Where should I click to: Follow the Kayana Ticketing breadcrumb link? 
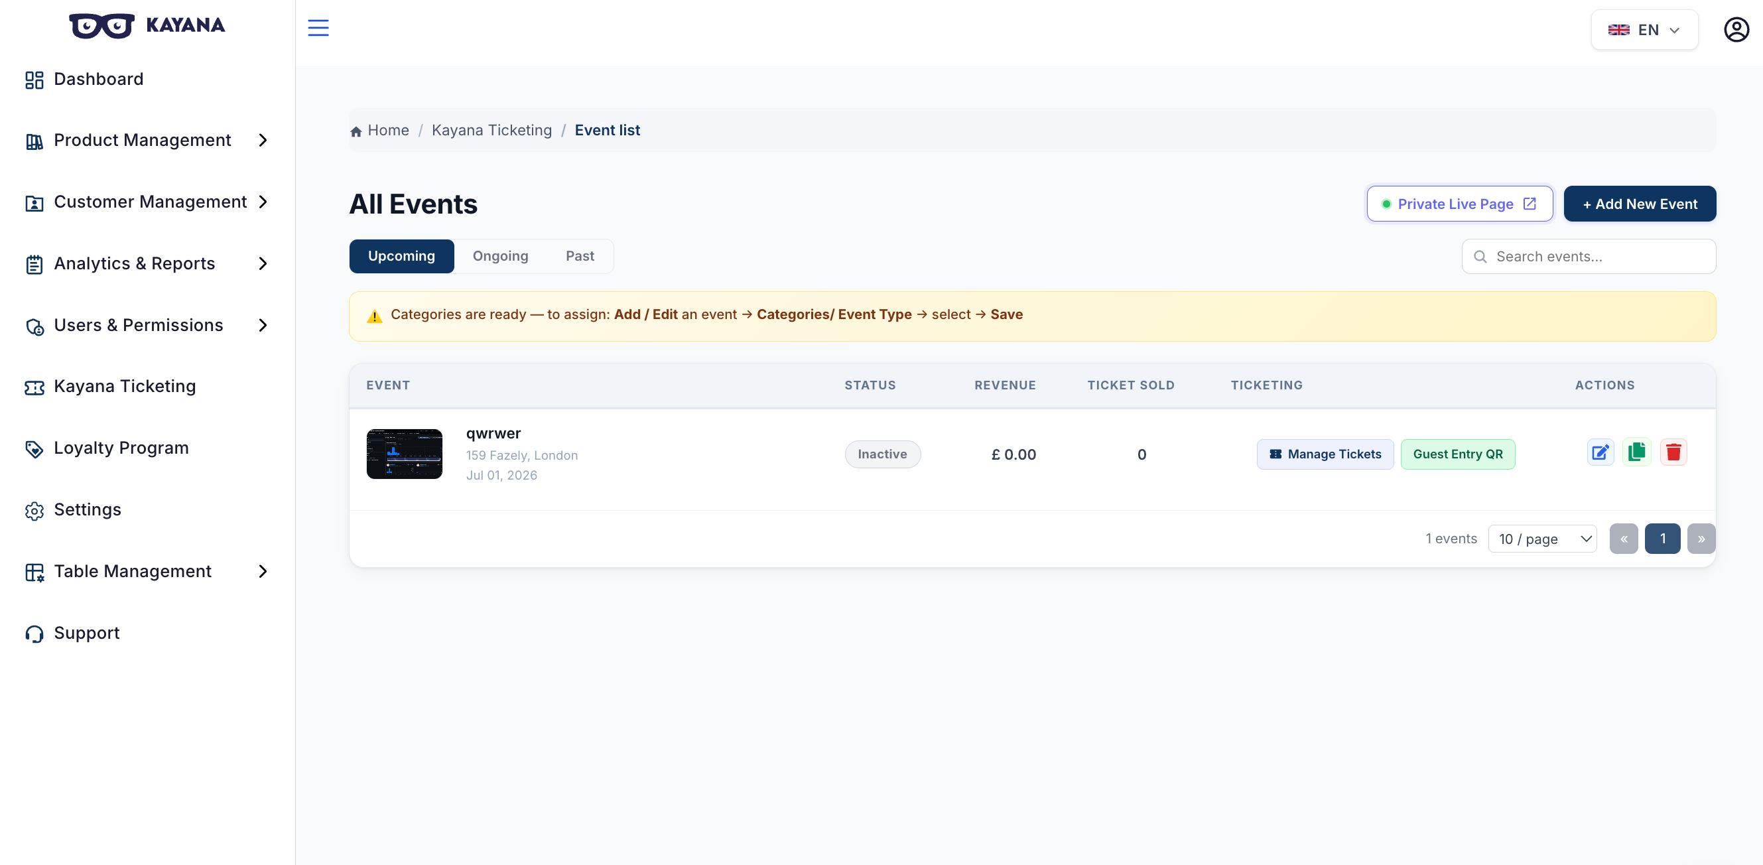click(x=491, y=130)
